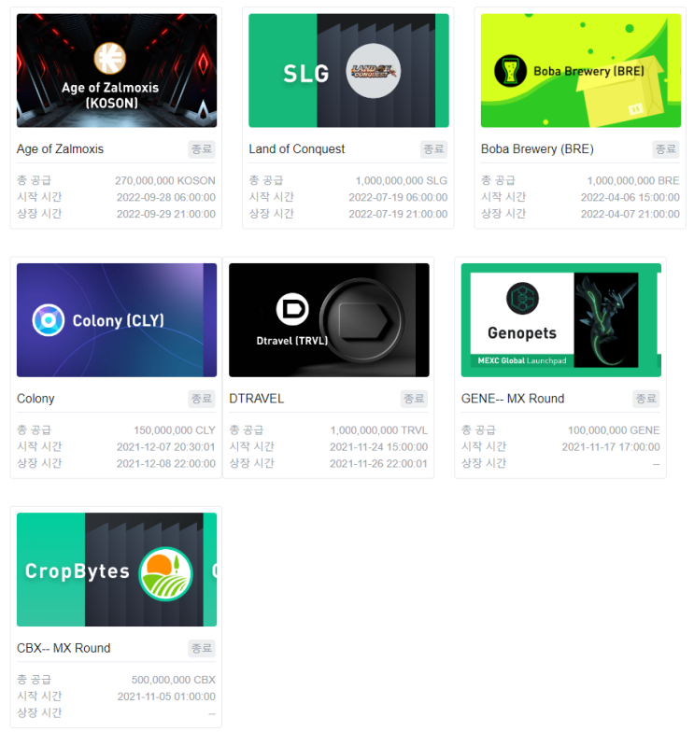Click the 종료 badge on GENE card
Viewport: 694px width, 732px height.
[646, 399]
